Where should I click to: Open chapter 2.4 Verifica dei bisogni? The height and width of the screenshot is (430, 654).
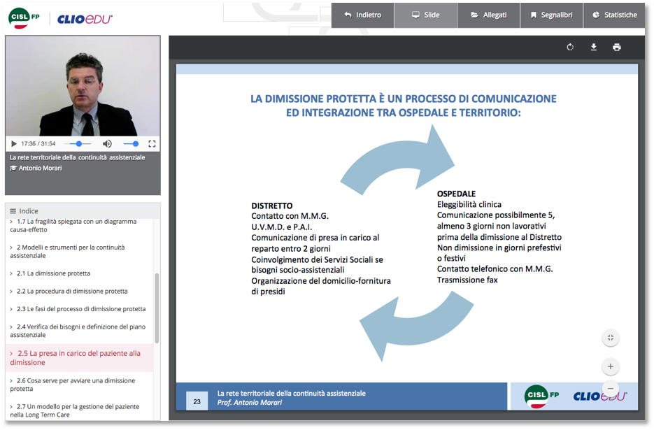(x=79, y=331)
